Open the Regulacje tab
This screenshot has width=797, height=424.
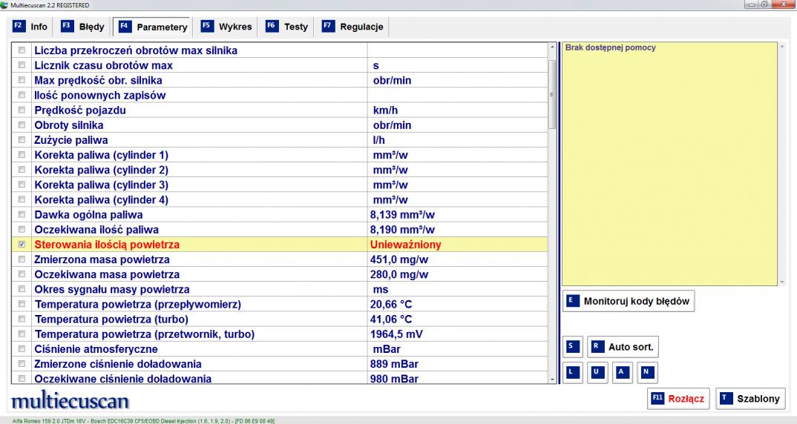tap(352, 27)
